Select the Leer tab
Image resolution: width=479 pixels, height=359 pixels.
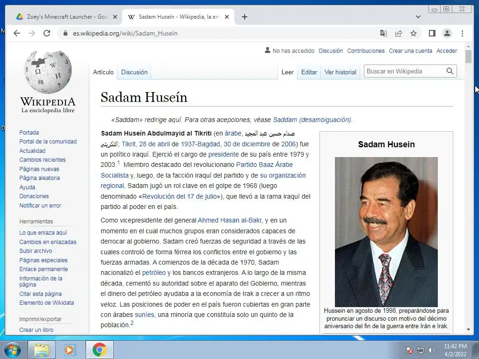[288, 72]
